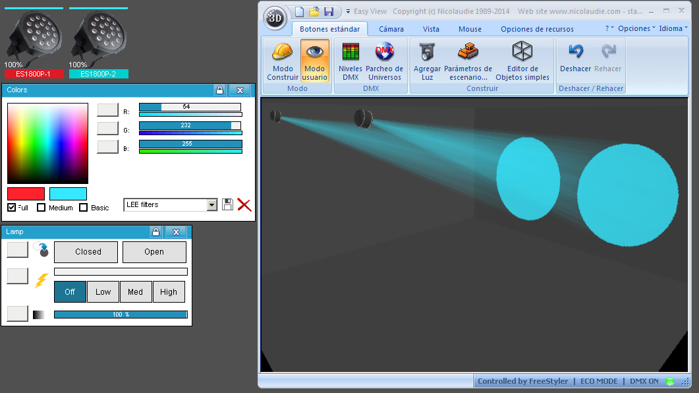Toggle the lock on the Colors panel
This screenshot has width=699, height=393.
click(x=219, y=90)
